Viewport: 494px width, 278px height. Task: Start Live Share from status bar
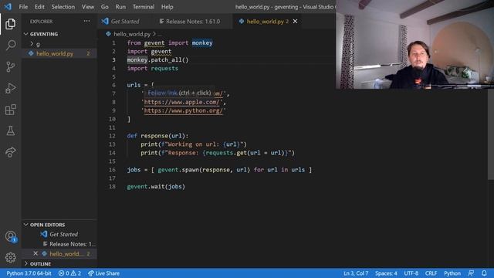coord(103,273)
